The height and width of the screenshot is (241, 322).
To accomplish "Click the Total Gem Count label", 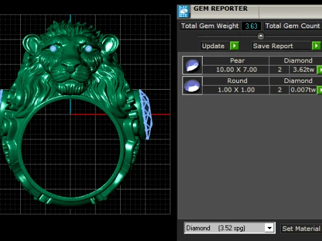I will [x=292, y=26].
